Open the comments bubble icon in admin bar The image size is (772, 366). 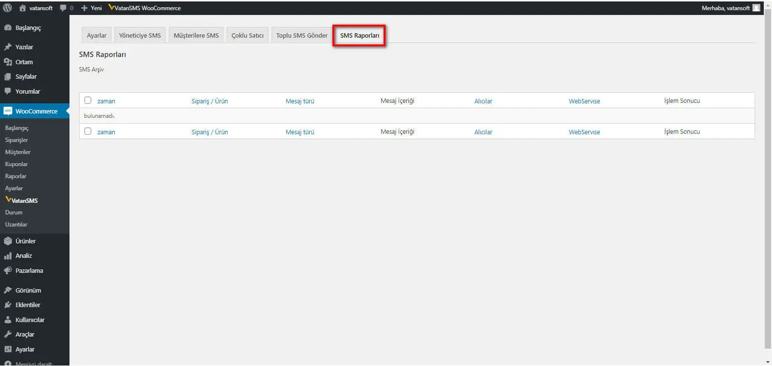(x=63, y=8)
